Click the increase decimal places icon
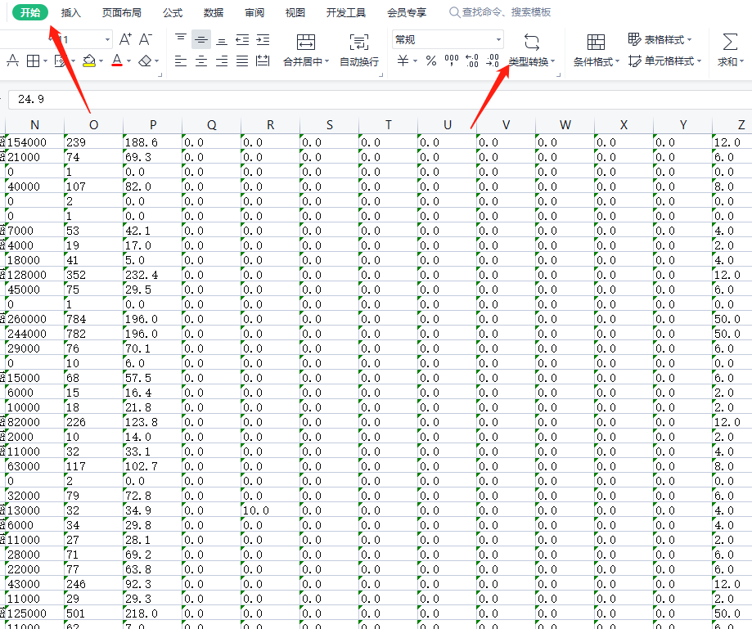The height and width of the screenshot is (629, 752). pyautogui.click(x=472, y=61)
